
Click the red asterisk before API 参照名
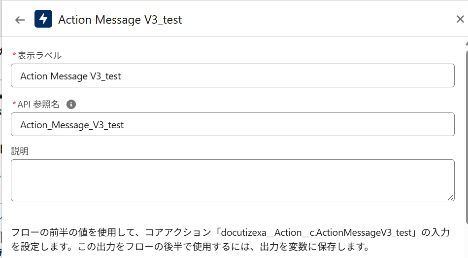tap(14, 104)
